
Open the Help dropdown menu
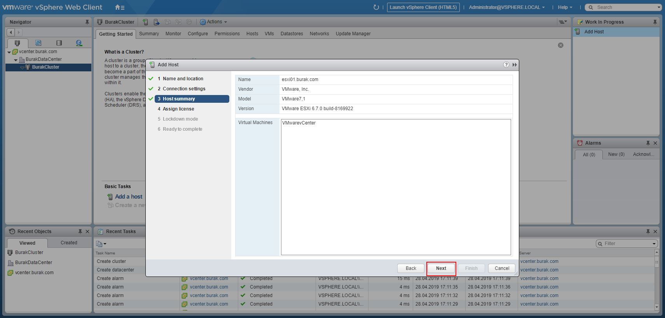(565, 7)
